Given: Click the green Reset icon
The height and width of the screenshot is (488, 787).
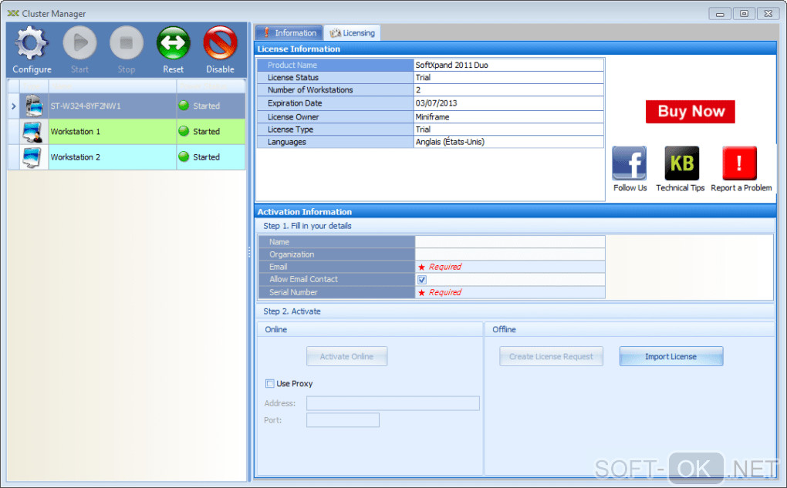Looking at the screenshot, I should pos(173,43).
